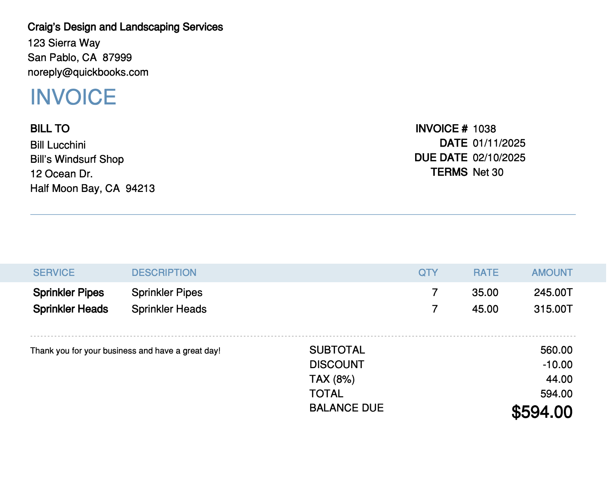Click the 245.00T line amount
This screenshot has width=614, height=499.
[x=553, y=292]
